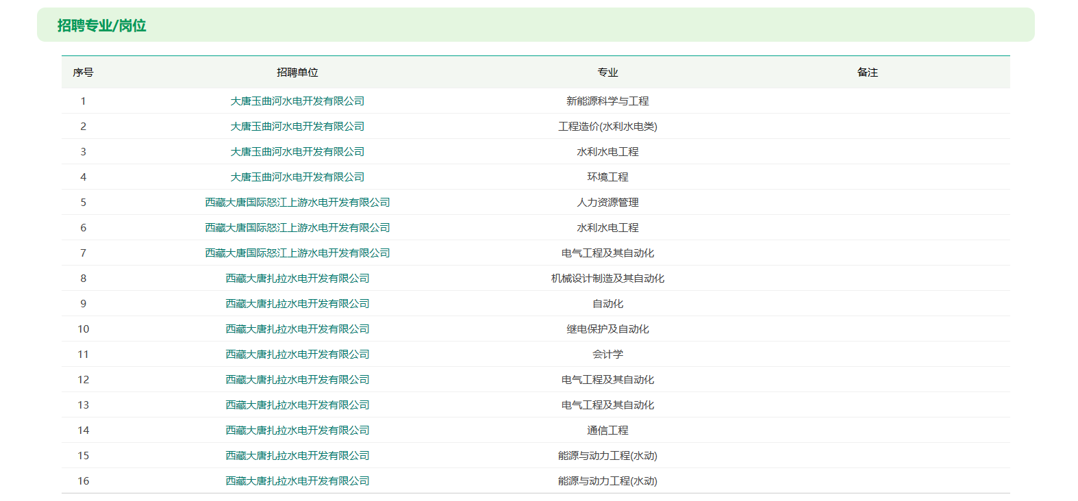
Task: Open 大唐玉曲河水电开发有限公司 link in row 3
Action: 297,152
